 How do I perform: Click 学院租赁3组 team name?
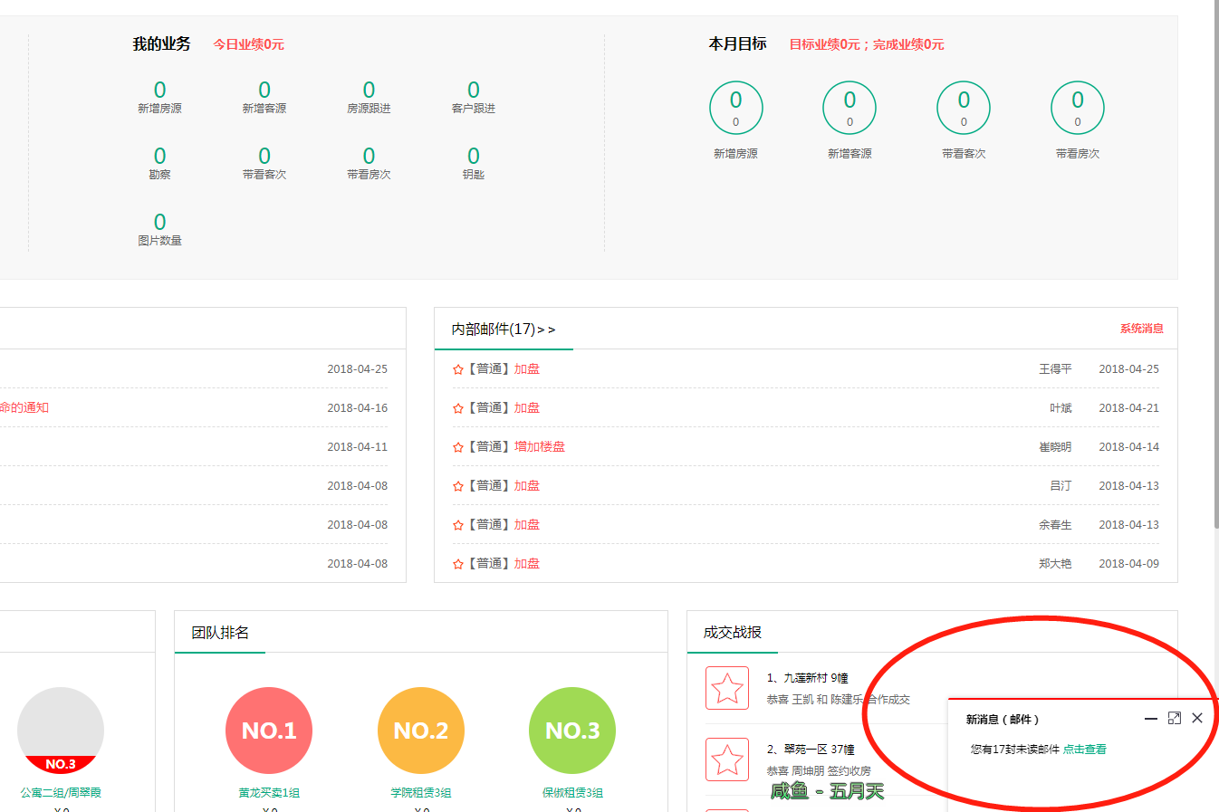coord(421,793)
